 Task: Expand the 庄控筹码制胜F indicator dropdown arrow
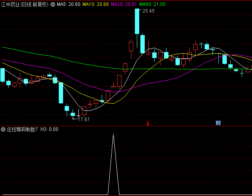point(3,129)
